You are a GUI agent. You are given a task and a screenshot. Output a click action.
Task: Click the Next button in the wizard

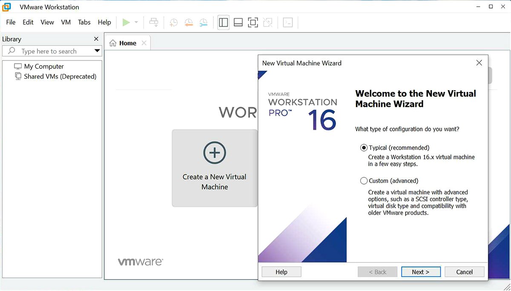tap(421, 271)
